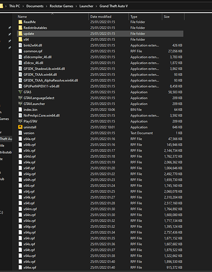The height and width of the screenshot is (272, 212).
Task: Select the x64q.rpf file row
Action: click(x=100, y=232)
